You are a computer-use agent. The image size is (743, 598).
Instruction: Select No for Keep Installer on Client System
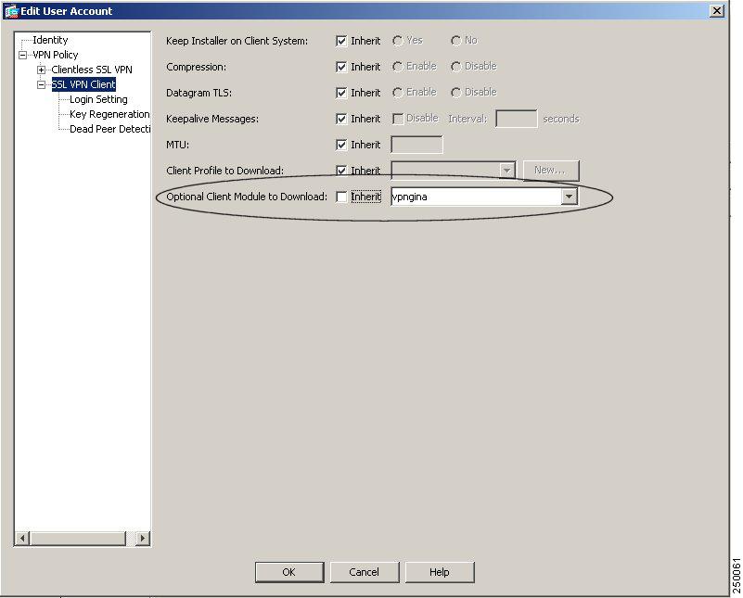pyautogui.click(x=455, y=41)
